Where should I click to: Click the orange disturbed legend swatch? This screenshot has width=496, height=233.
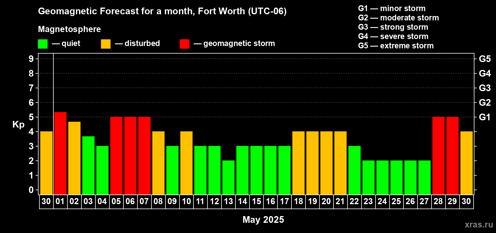[x=106, y=44]
